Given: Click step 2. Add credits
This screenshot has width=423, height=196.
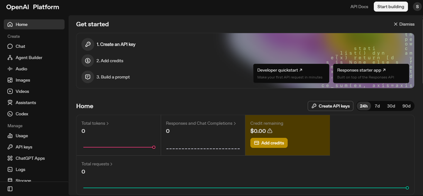Looking at the screenshot, I should (x=110, y=61).
